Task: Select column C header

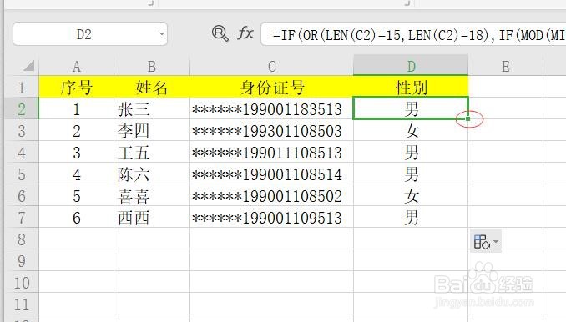Action: [x=271, y=66]
